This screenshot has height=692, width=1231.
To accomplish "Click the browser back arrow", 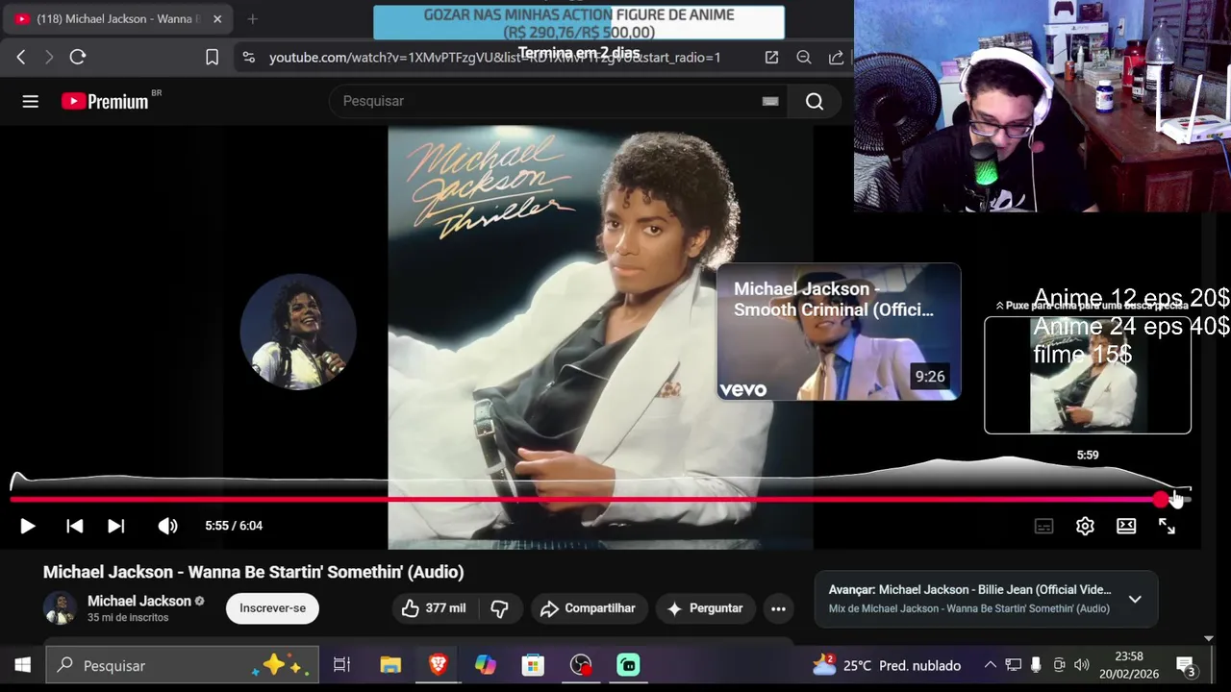I will (x=21, y=58).
